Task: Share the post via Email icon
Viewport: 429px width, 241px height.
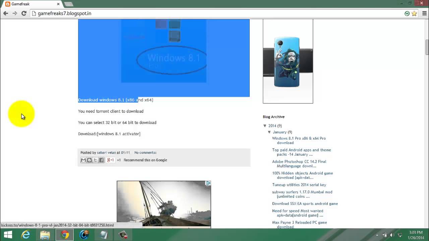Action: pos(83,160)
